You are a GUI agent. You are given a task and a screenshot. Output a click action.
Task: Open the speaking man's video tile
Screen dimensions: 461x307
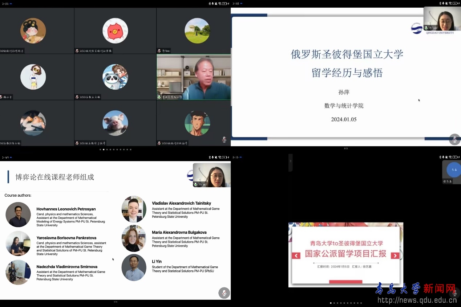click(194, 77)
